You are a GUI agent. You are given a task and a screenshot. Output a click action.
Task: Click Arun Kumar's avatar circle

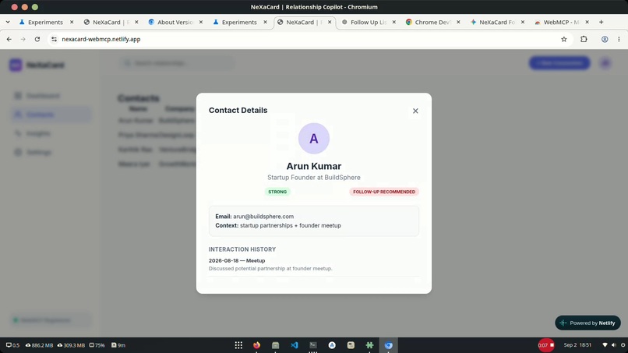pyautogui.click(x=313, y=138)
